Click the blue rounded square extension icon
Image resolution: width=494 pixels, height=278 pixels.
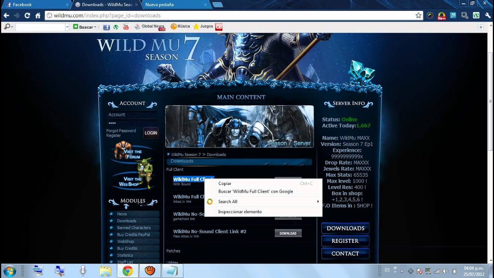point(453,15)
